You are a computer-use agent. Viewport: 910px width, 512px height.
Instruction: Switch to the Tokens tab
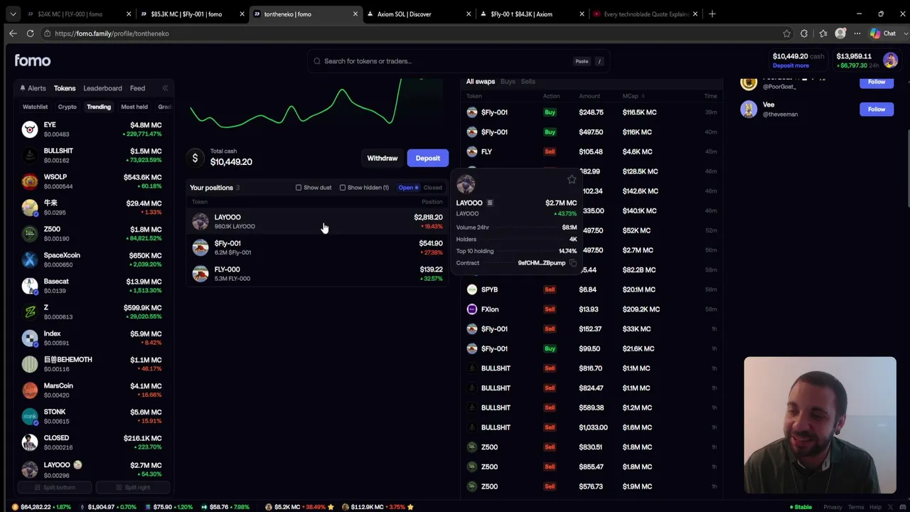65,88
